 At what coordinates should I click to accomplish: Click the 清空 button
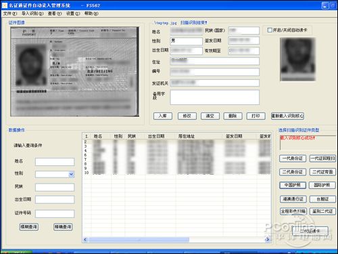210,116
